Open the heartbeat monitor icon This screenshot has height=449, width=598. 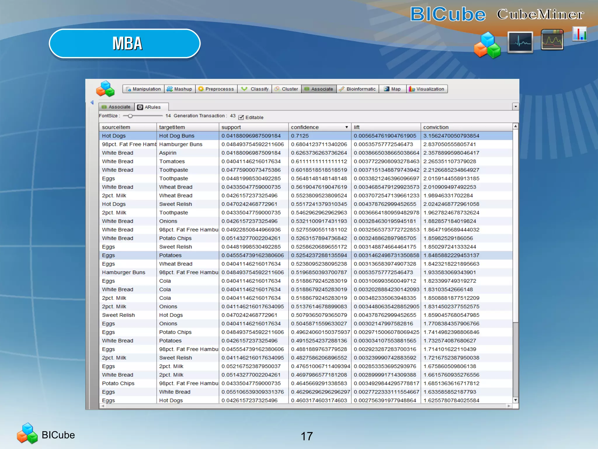point(520,42)
